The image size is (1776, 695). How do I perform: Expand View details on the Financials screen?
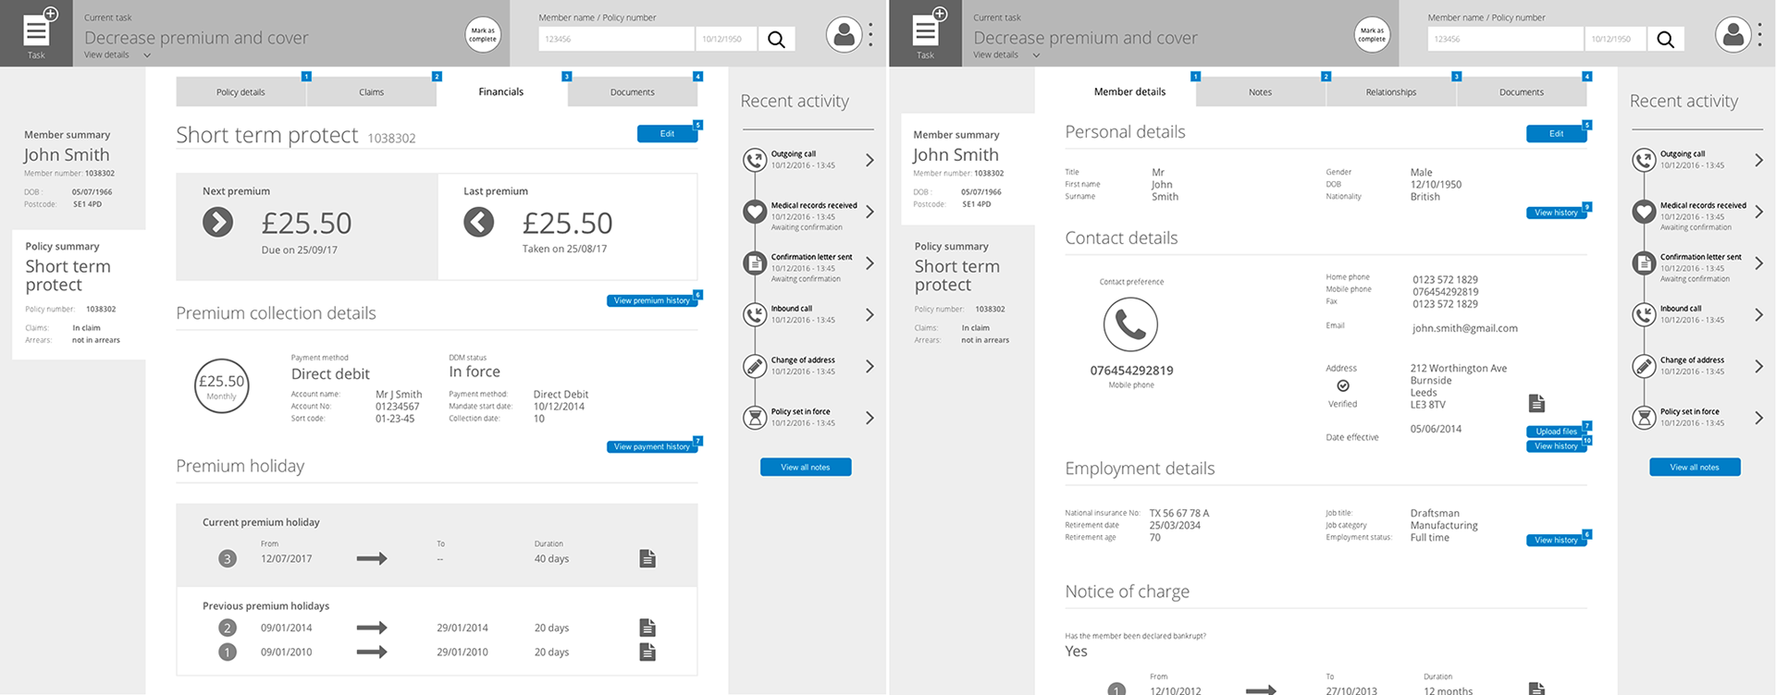[x=117, y=55]
